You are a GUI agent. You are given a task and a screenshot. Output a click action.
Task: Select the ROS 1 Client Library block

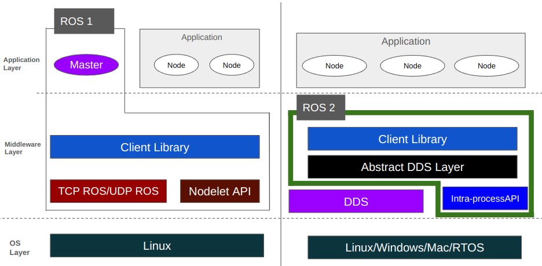tap(155, 147)
